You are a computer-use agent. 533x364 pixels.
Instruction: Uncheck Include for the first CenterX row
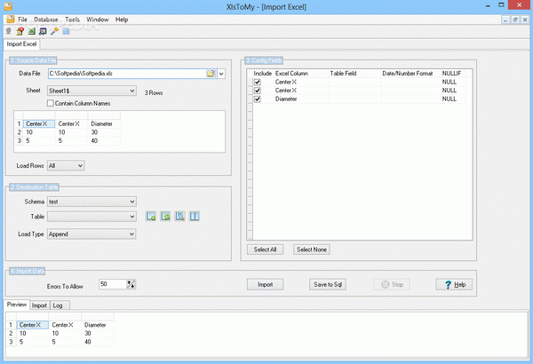(258, 82)
